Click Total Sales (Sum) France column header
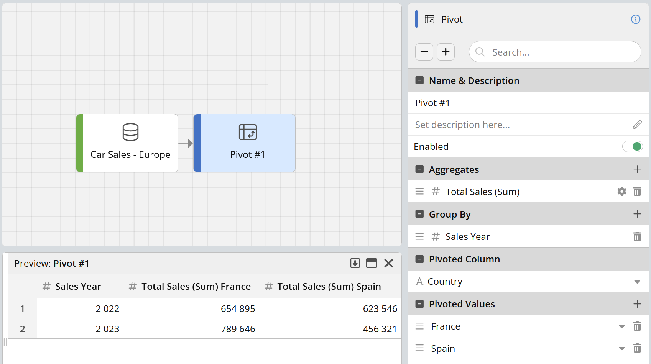 pos(191,286)
